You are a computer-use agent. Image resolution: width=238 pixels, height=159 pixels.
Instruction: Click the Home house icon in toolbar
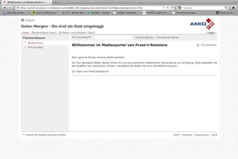(234, 8)
